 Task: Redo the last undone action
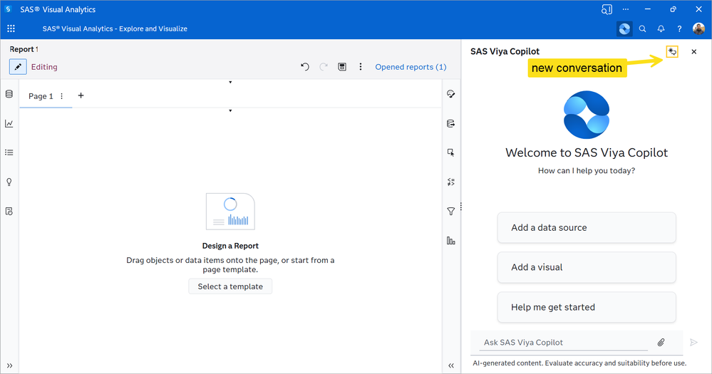click(x=324, y=67)
